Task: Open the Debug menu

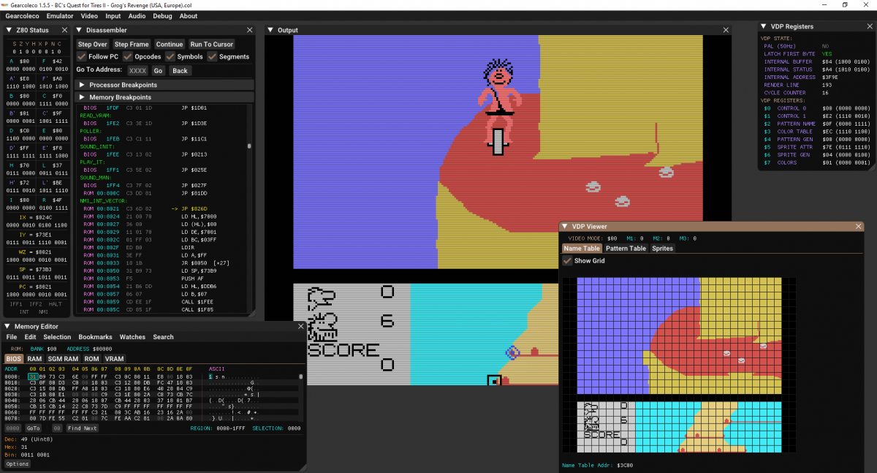Action: tap(162, 15)
